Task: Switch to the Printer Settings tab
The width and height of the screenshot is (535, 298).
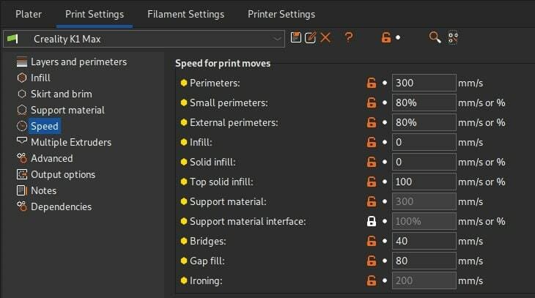Action: [x=281, y=14]
